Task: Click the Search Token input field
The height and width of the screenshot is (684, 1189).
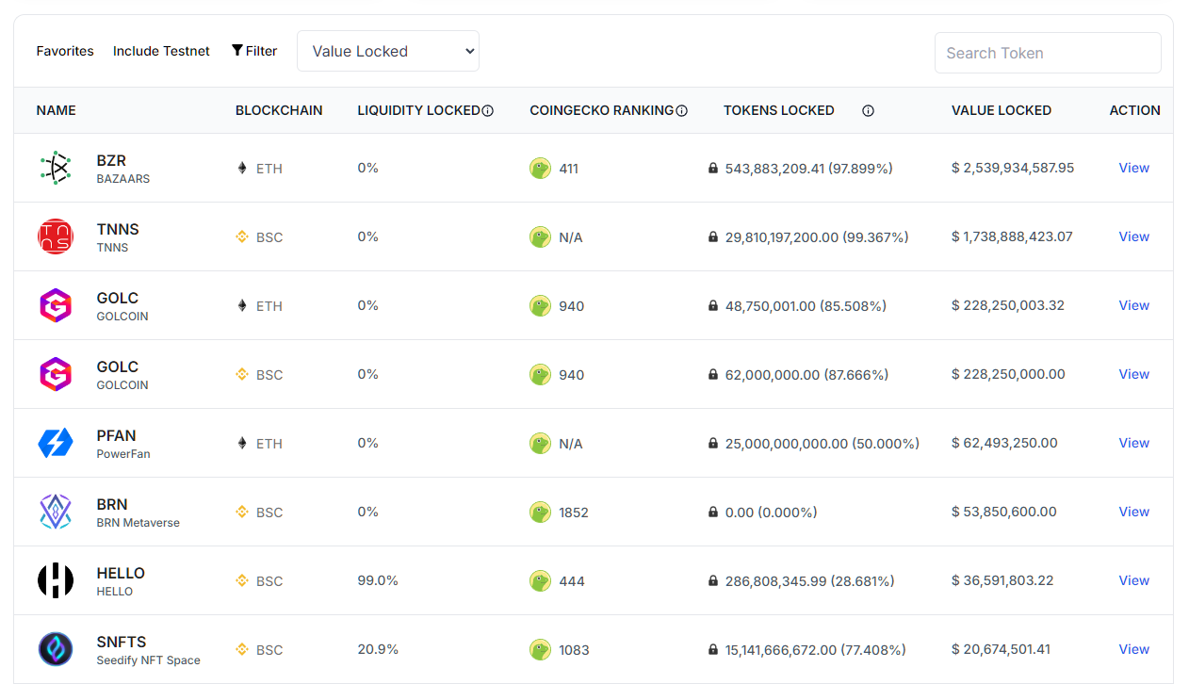Action: point(1047,53)
